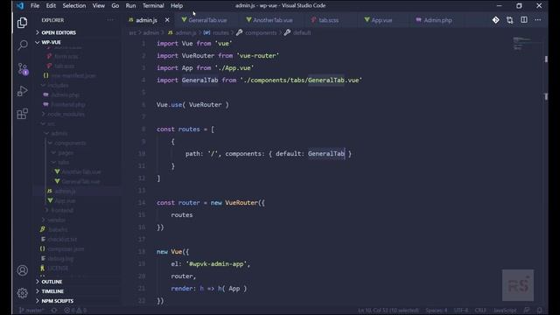Viewport: 560px width, 315px height.
Task: Collapse the WP-VUE folder section
Action: click(51, 42)
